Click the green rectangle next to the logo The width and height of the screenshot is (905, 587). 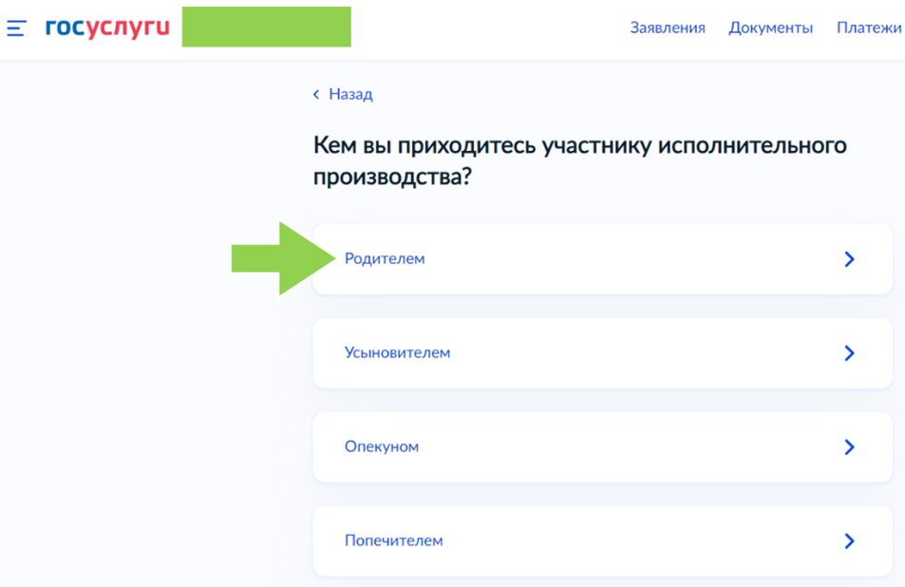click(x=266, y=27)
